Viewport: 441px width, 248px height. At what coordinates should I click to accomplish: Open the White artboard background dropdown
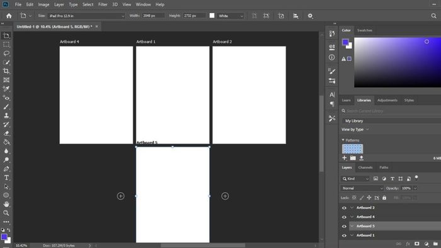pyautogui.click(x=231, y=16)
